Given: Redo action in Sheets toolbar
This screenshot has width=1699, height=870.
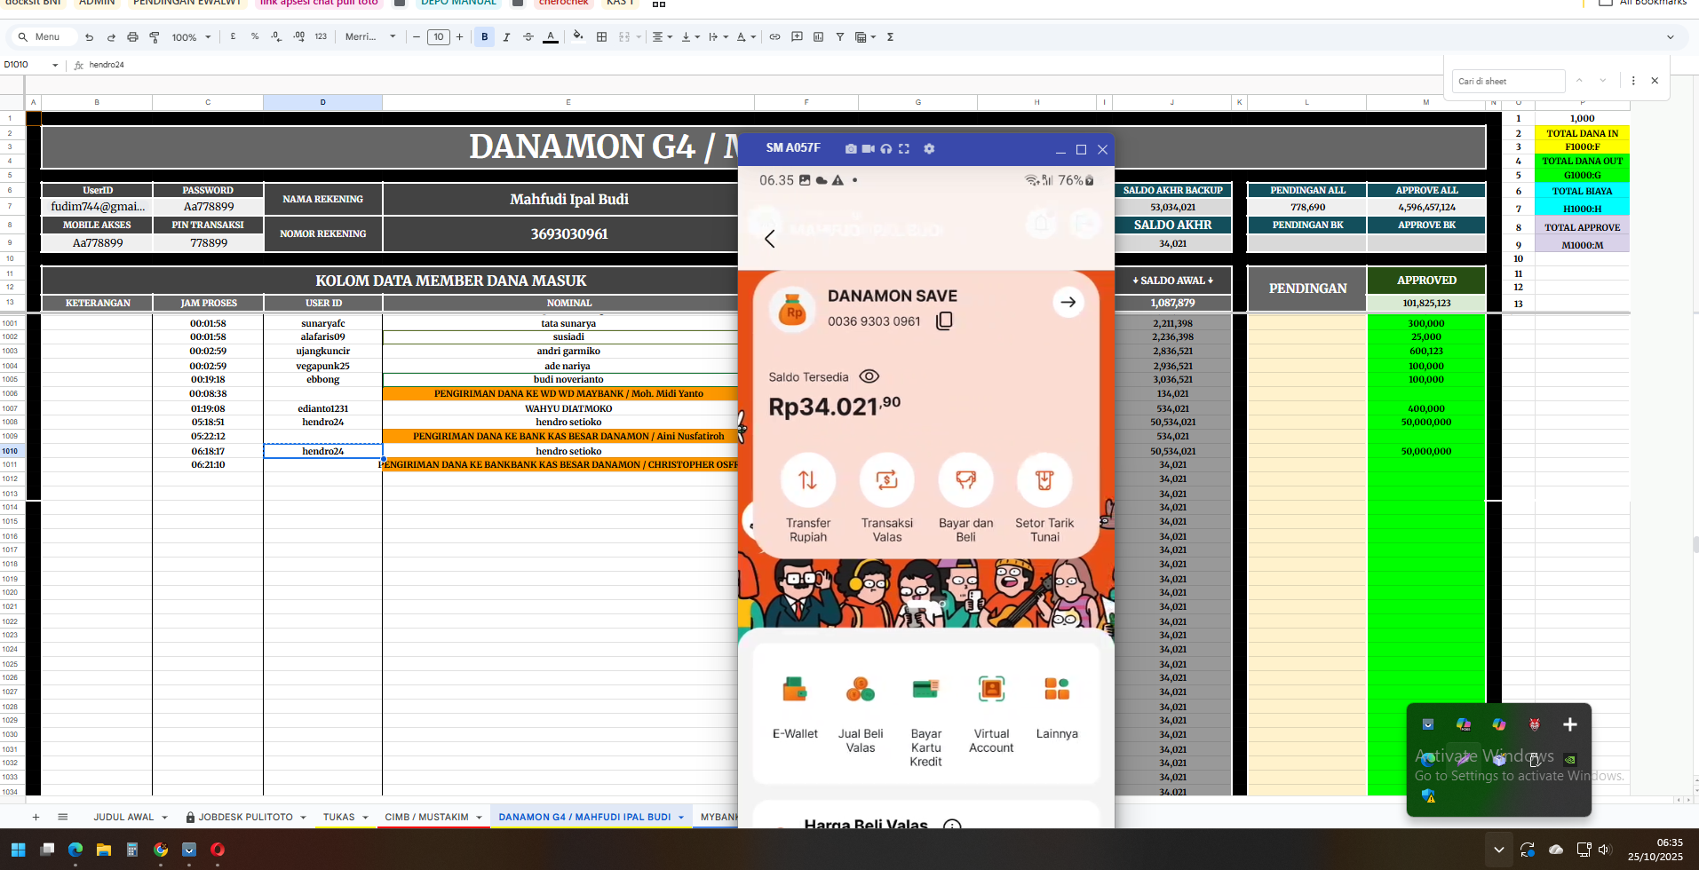Looking at the screenshot, I should [x=111, y=37].
